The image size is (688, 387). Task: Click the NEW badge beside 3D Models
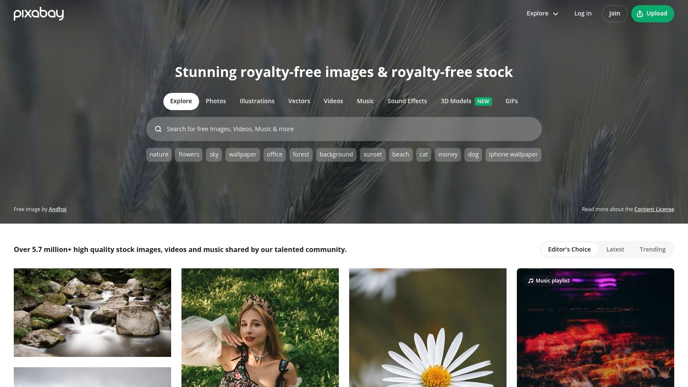point(483,101)
